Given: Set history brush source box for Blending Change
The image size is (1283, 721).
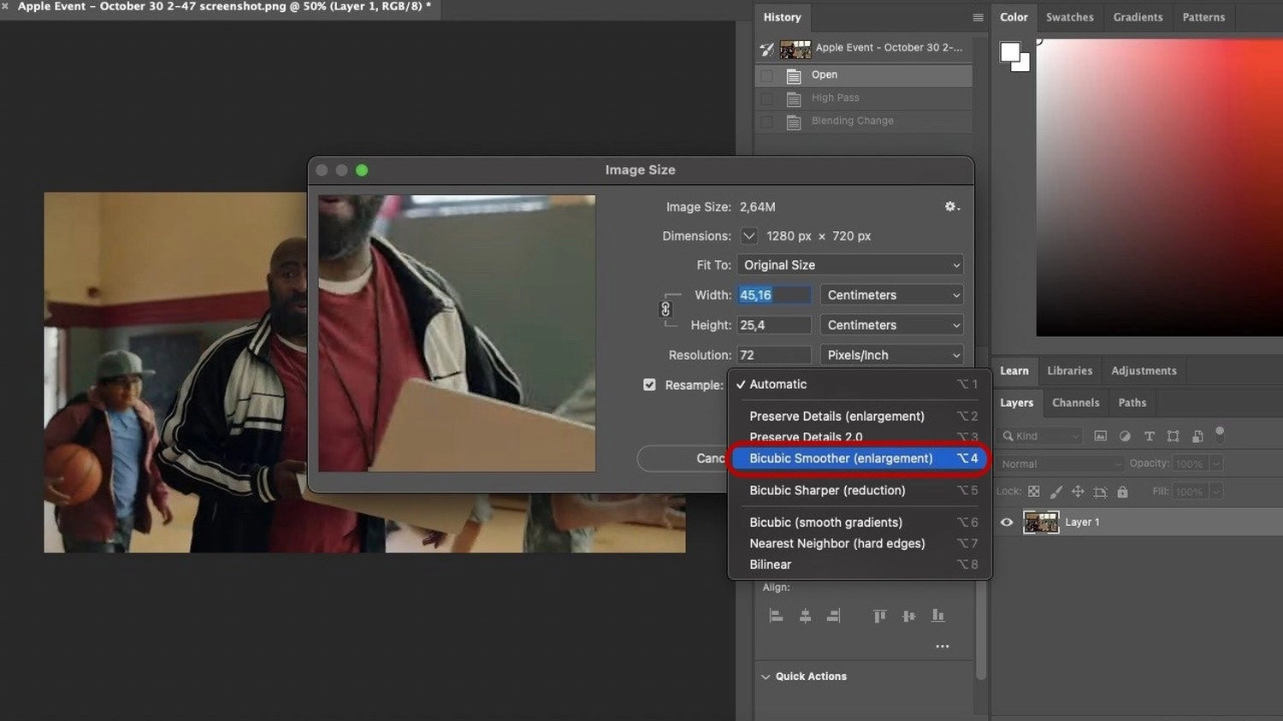Looking at the screenshot, I should pyautogui.click(x=767, y=122).
